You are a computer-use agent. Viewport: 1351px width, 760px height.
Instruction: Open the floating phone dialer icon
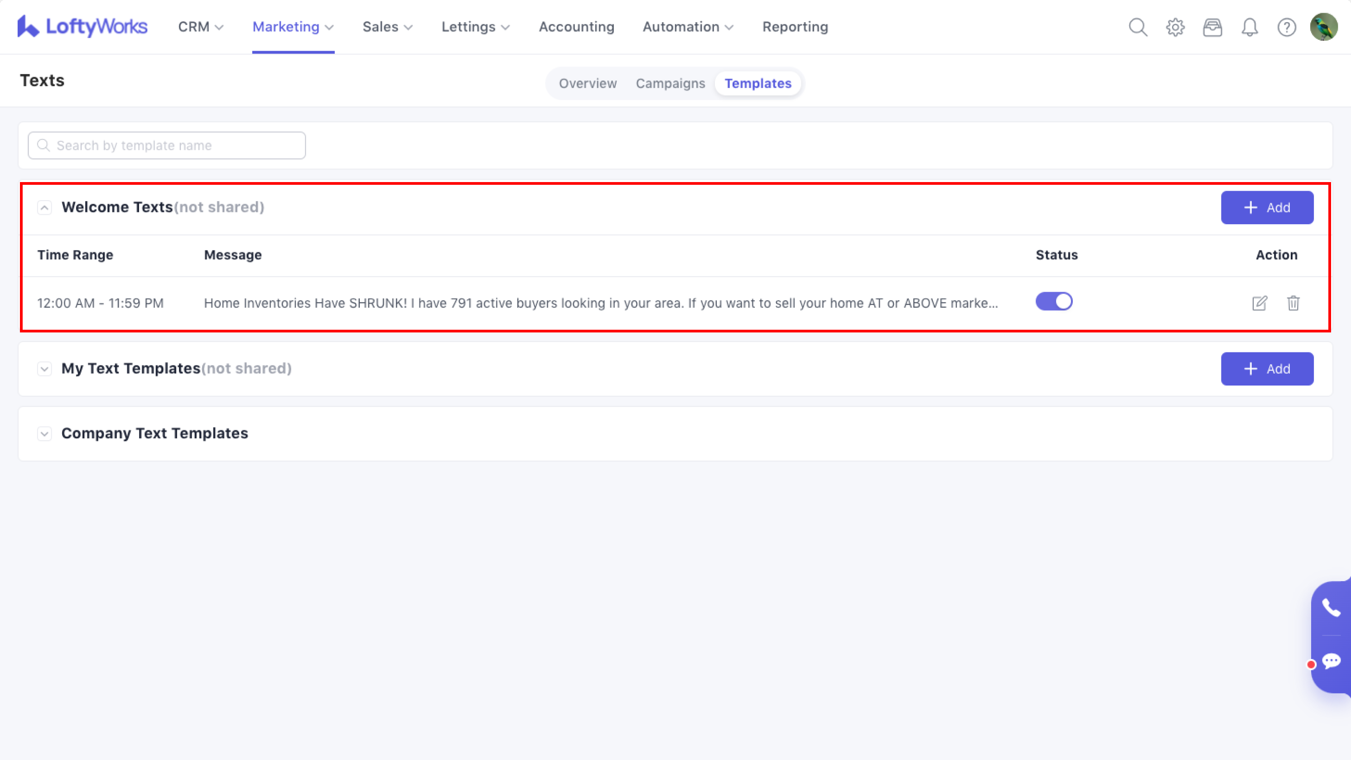[x=1331, y=608]
